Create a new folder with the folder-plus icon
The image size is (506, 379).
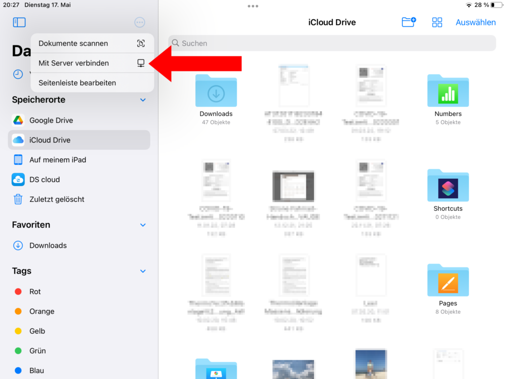click(409, 22)
